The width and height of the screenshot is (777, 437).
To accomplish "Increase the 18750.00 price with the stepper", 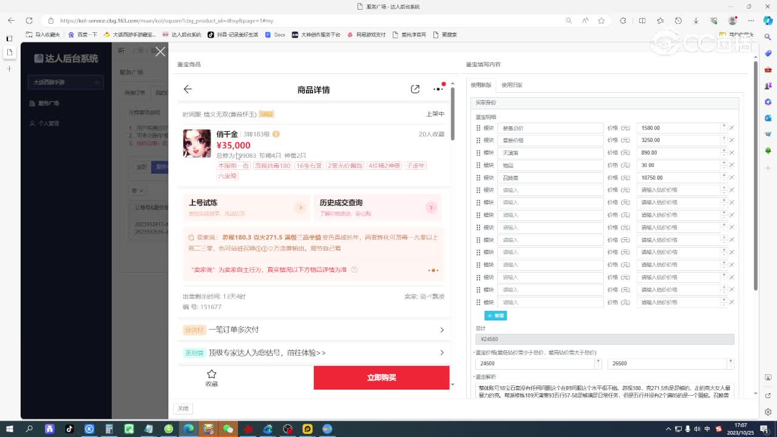I will point(724,175).
